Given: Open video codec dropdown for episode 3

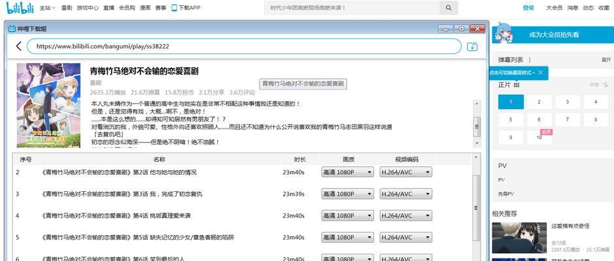Looking at the screenshot, I should tap(405, 194).
